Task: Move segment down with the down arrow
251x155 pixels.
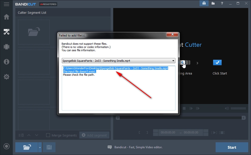Action: coord(37,135)
